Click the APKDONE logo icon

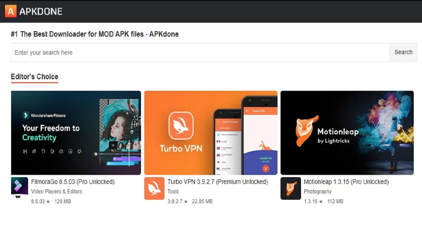(x=11, y=12)
